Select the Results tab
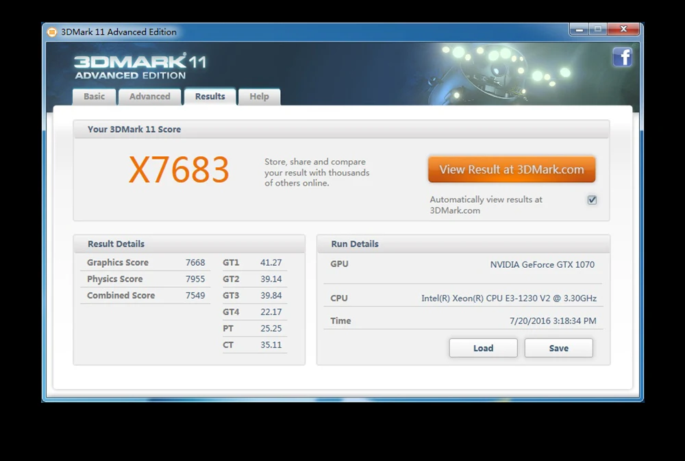This screenshot has height=461, width=685. 210,97
